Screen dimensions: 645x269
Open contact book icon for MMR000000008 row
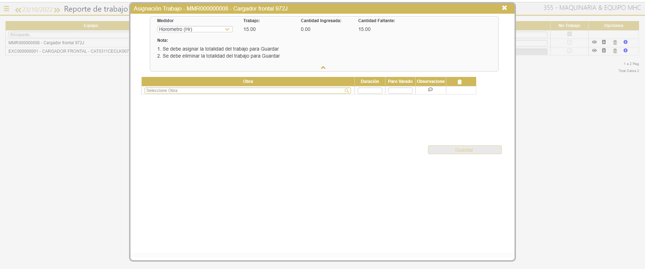604,42
